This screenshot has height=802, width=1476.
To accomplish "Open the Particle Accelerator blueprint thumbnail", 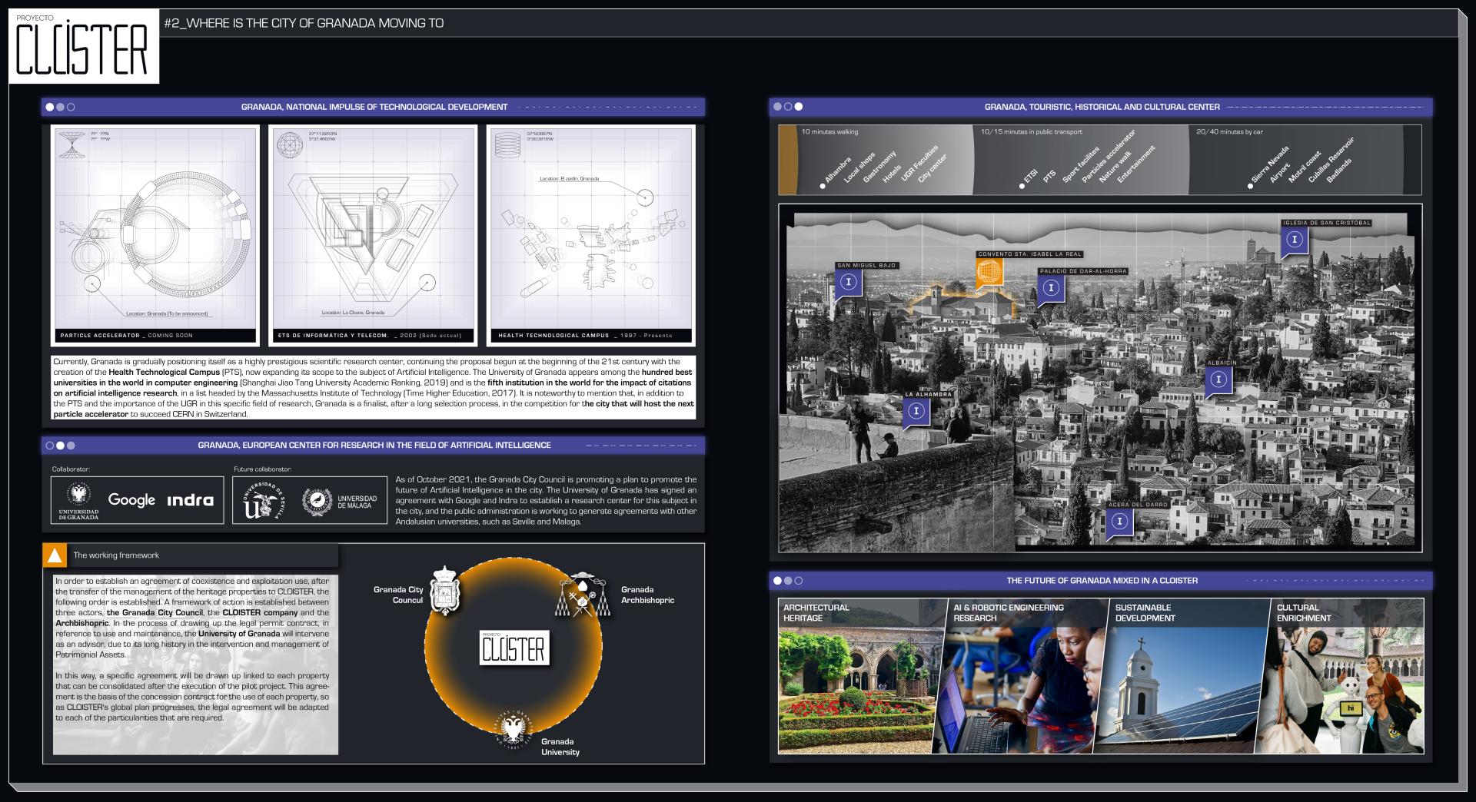I will [x=155, y=236].
